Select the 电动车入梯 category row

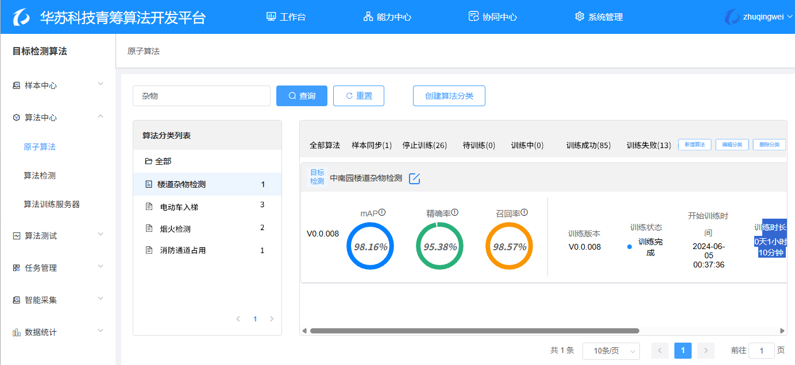[207, 207]
